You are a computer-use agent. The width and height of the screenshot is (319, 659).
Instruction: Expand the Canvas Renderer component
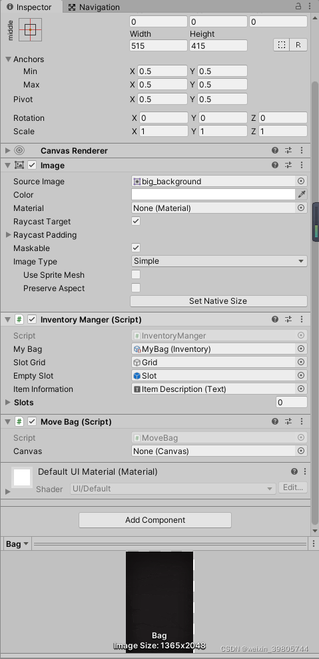pyautogui.click(x=8, y=150)
